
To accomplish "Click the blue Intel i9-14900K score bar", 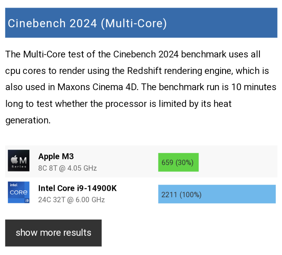I will [217, 194].
